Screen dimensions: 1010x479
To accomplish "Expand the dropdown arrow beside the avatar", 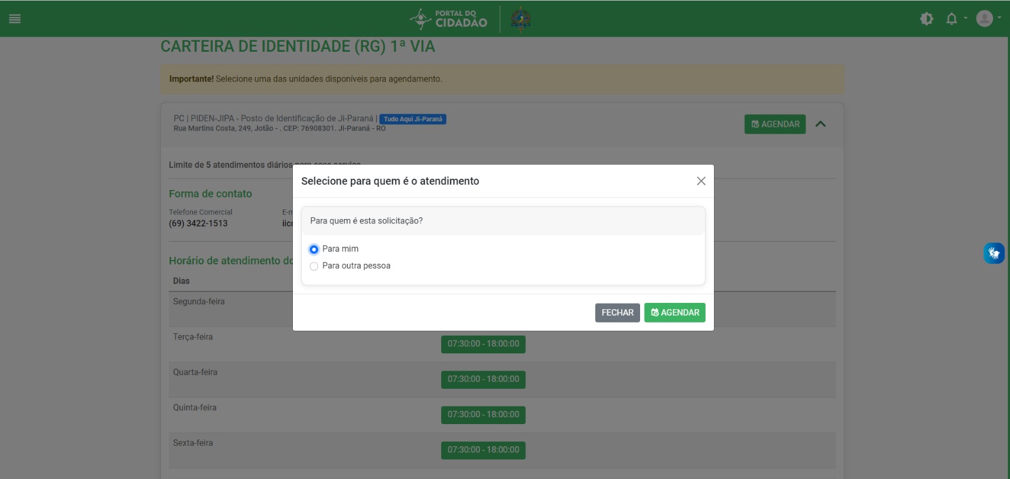I will [x=999, y=18].
